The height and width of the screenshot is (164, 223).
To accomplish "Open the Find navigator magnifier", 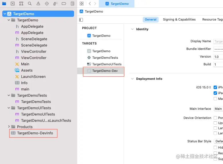I will tap(30, 3).
